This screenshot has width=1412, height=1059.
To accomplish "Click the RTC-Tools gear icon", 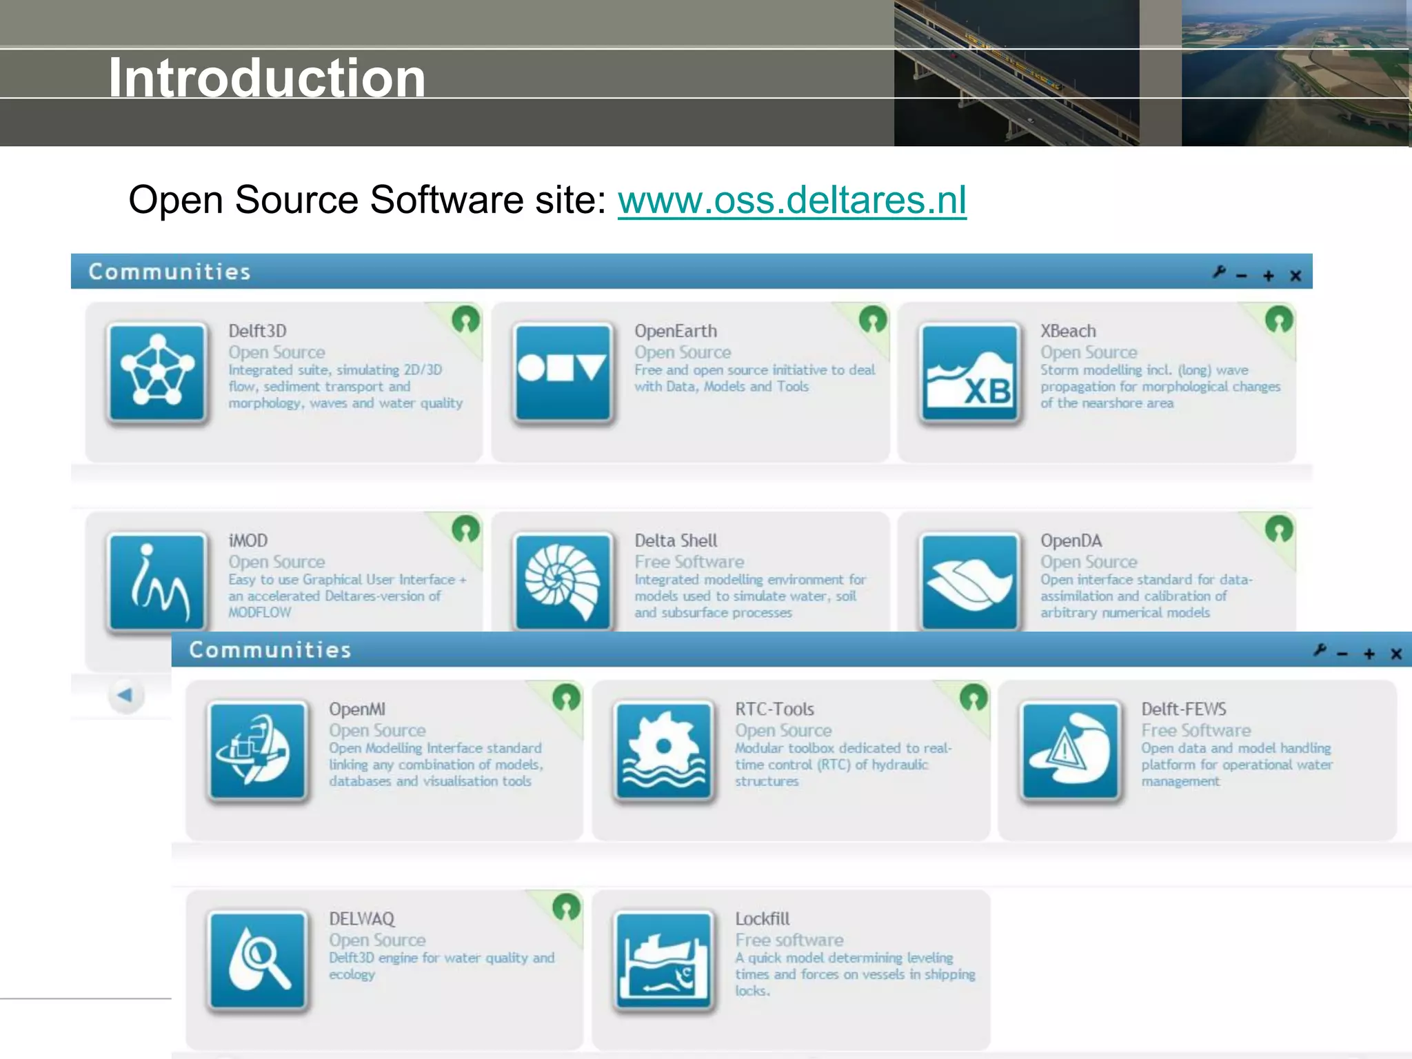I will (x=664, y=751).
